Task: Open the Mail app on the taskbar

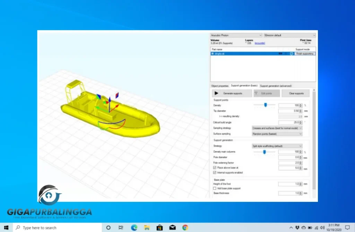Action: [172, 228]
